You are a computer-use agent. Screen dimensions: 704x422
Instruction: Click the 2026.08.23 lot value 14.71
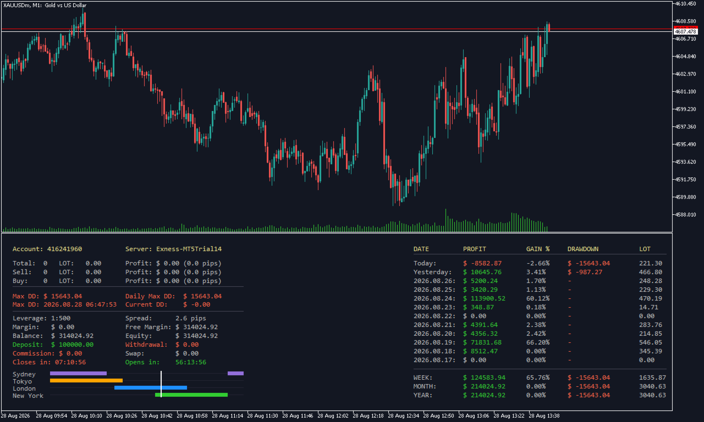coord(648,307)
